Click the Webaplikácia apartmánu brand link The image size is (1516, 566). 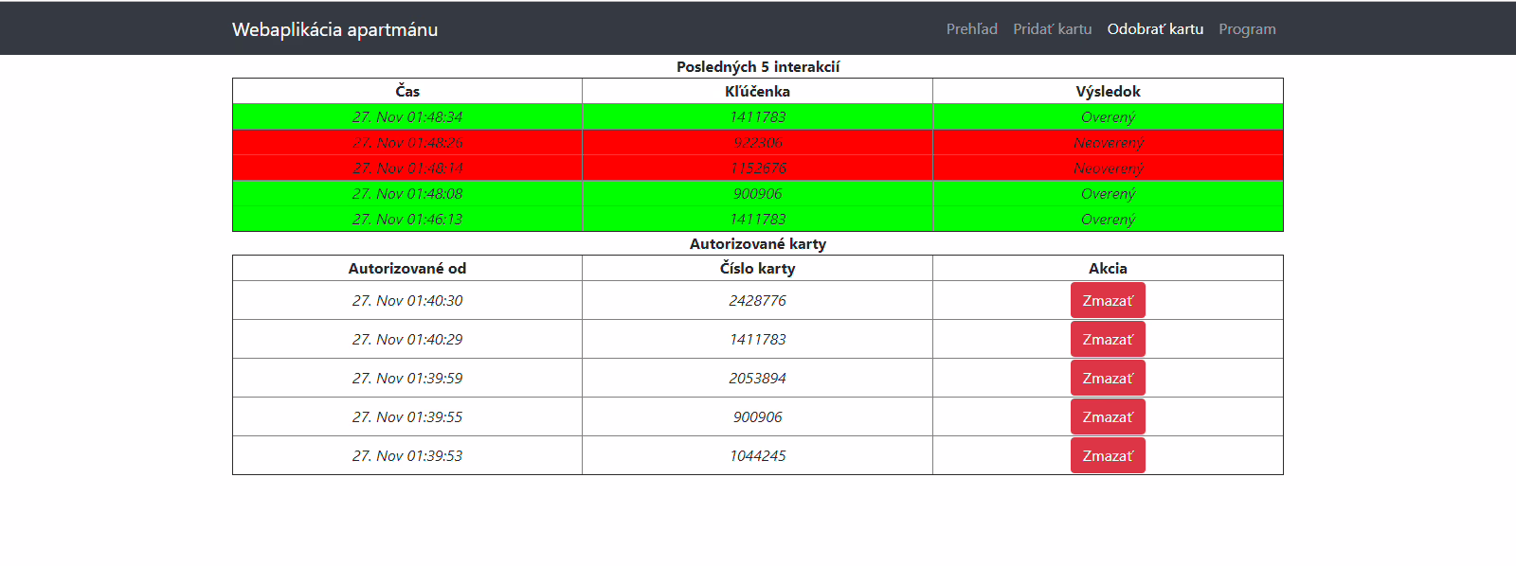(334, 29)
